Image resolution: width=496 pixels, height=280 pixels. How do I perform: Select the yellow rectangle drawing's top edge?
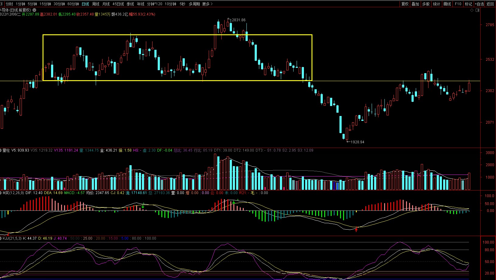(x=177, y=35)
